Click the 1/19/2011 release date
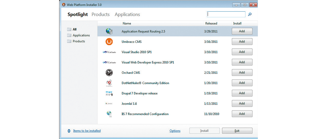The image size is (317, 139). [211, 93]
